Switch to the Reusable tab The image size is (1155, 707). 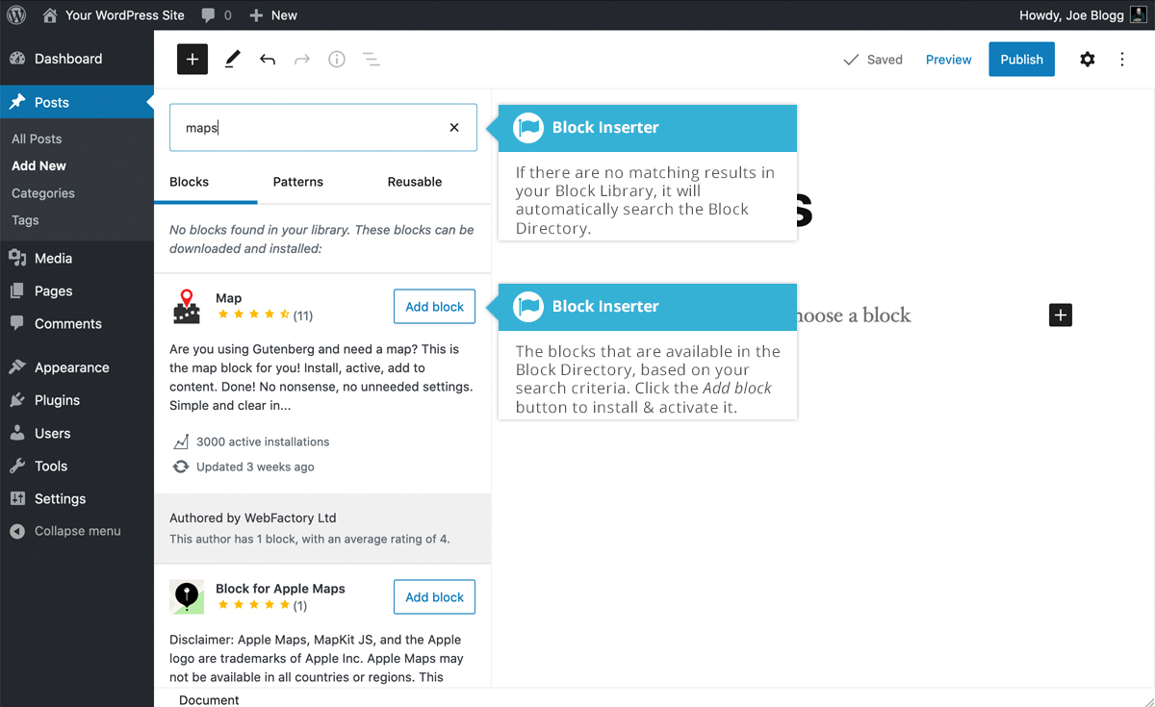[x=414, y=181]
